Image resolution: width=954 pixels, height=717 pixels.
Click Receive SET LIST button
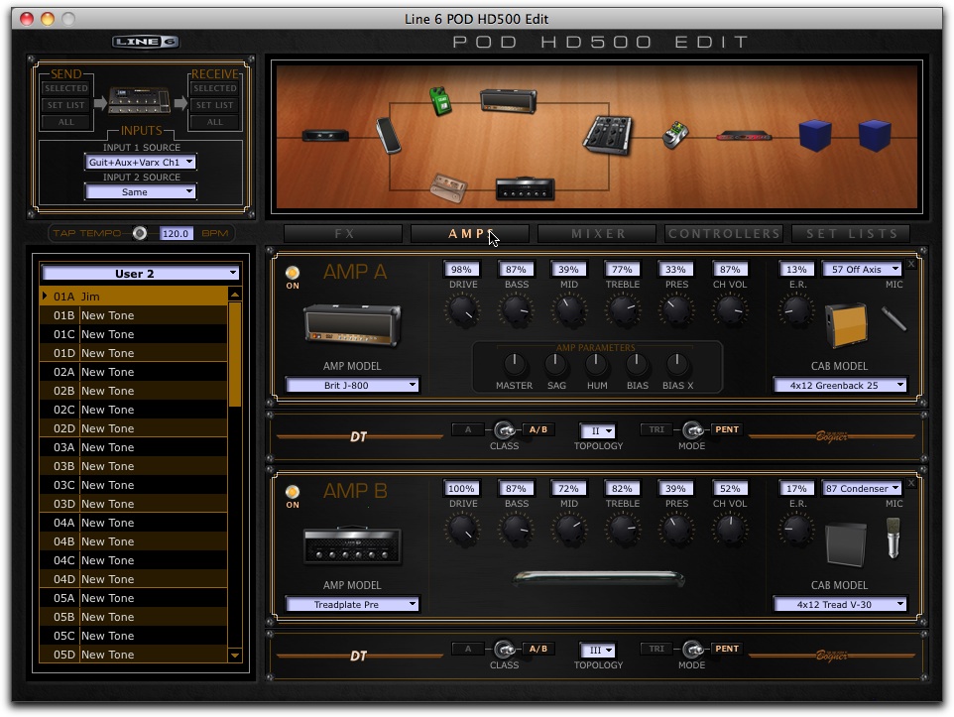[215, 105]
